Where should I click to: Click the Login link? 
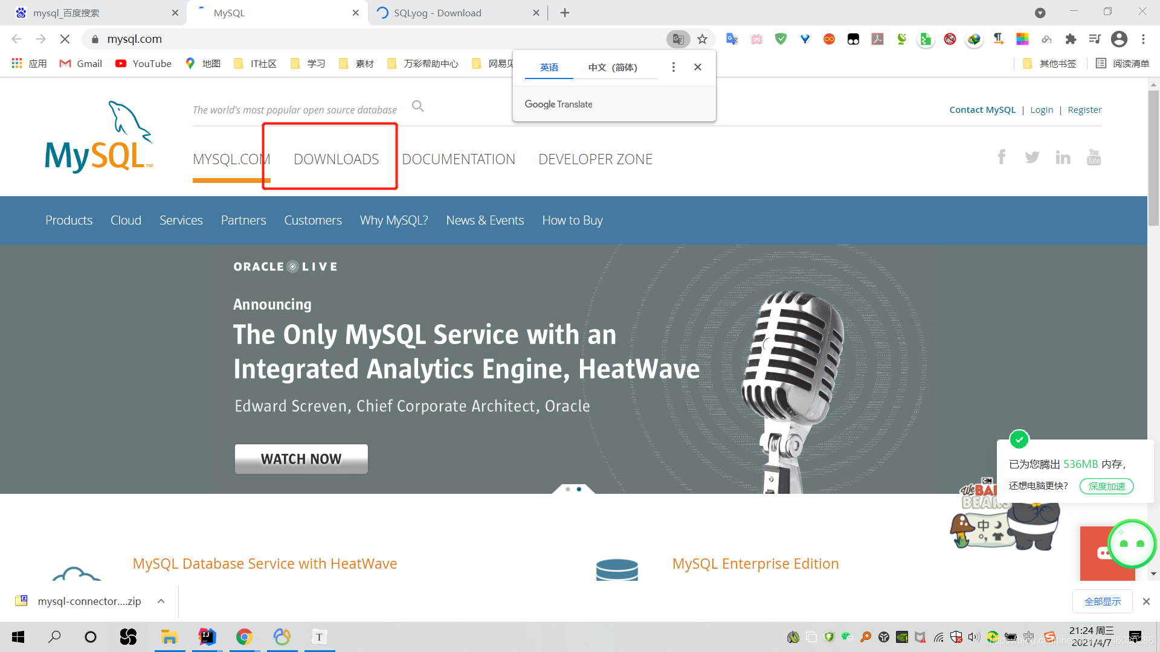[1042, 110]
